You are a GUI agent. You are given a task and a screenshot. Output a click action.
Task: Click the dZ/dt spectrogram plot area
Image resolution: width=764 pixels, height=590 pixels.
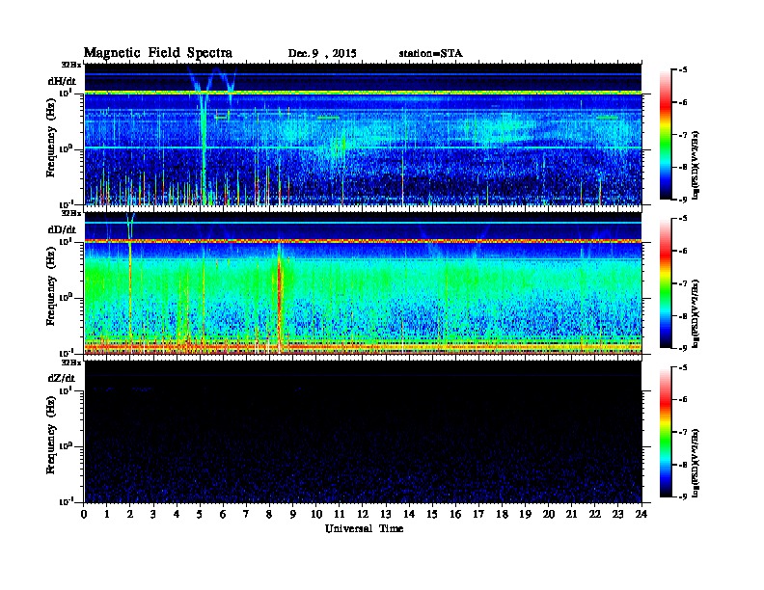pos(363,431)
